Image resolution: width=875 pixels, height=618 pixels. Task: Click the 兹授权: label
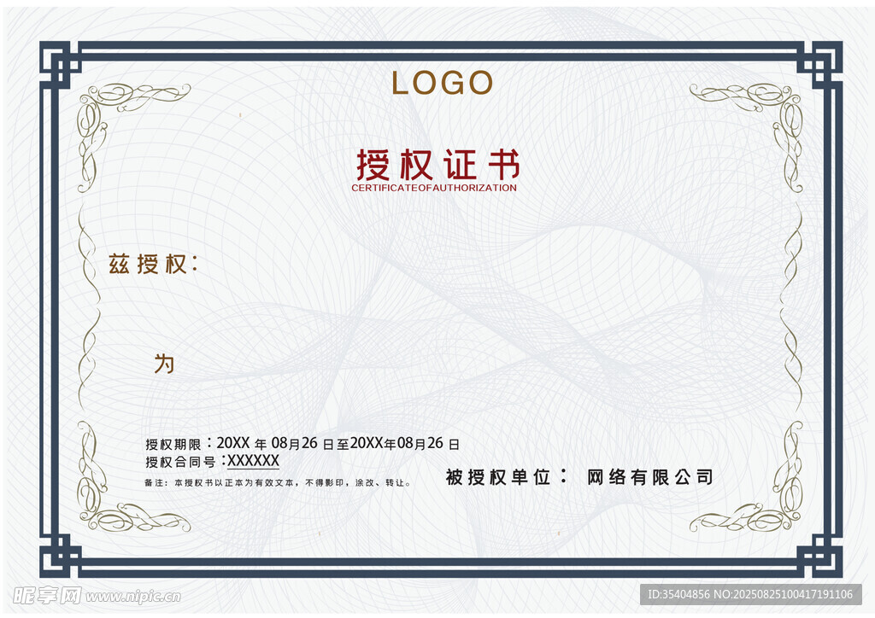[153, 264]
